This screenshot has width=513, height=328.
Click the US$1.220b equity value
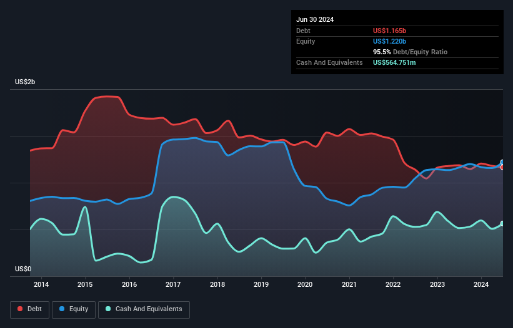pyautogui.click(x=389, y=41)
